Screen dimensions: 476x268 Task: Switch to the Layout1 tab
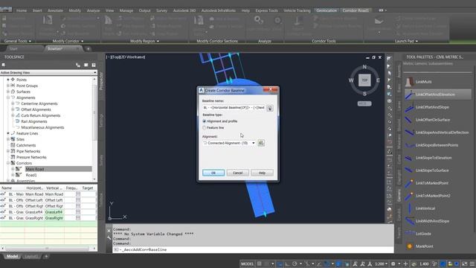click(x=31, y=257)
